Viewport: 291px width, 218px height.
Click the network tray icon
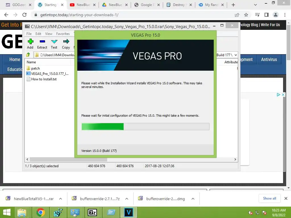tap(257, 213)
